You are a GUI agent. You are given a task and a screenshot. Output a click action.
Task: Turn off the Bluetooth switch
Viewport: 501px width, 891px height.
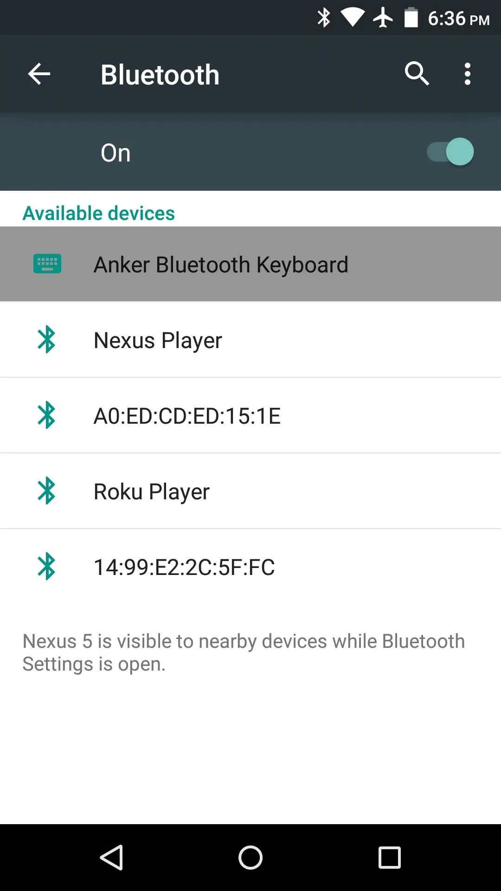(450, 152)
